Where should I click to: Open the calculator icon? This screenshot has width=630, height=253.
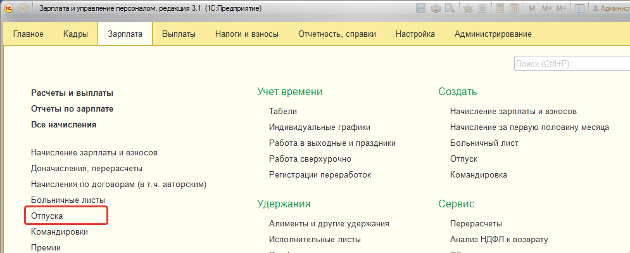(500, 8)
